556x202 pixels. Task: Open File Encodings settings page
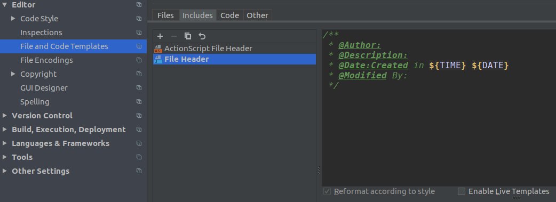46,60
